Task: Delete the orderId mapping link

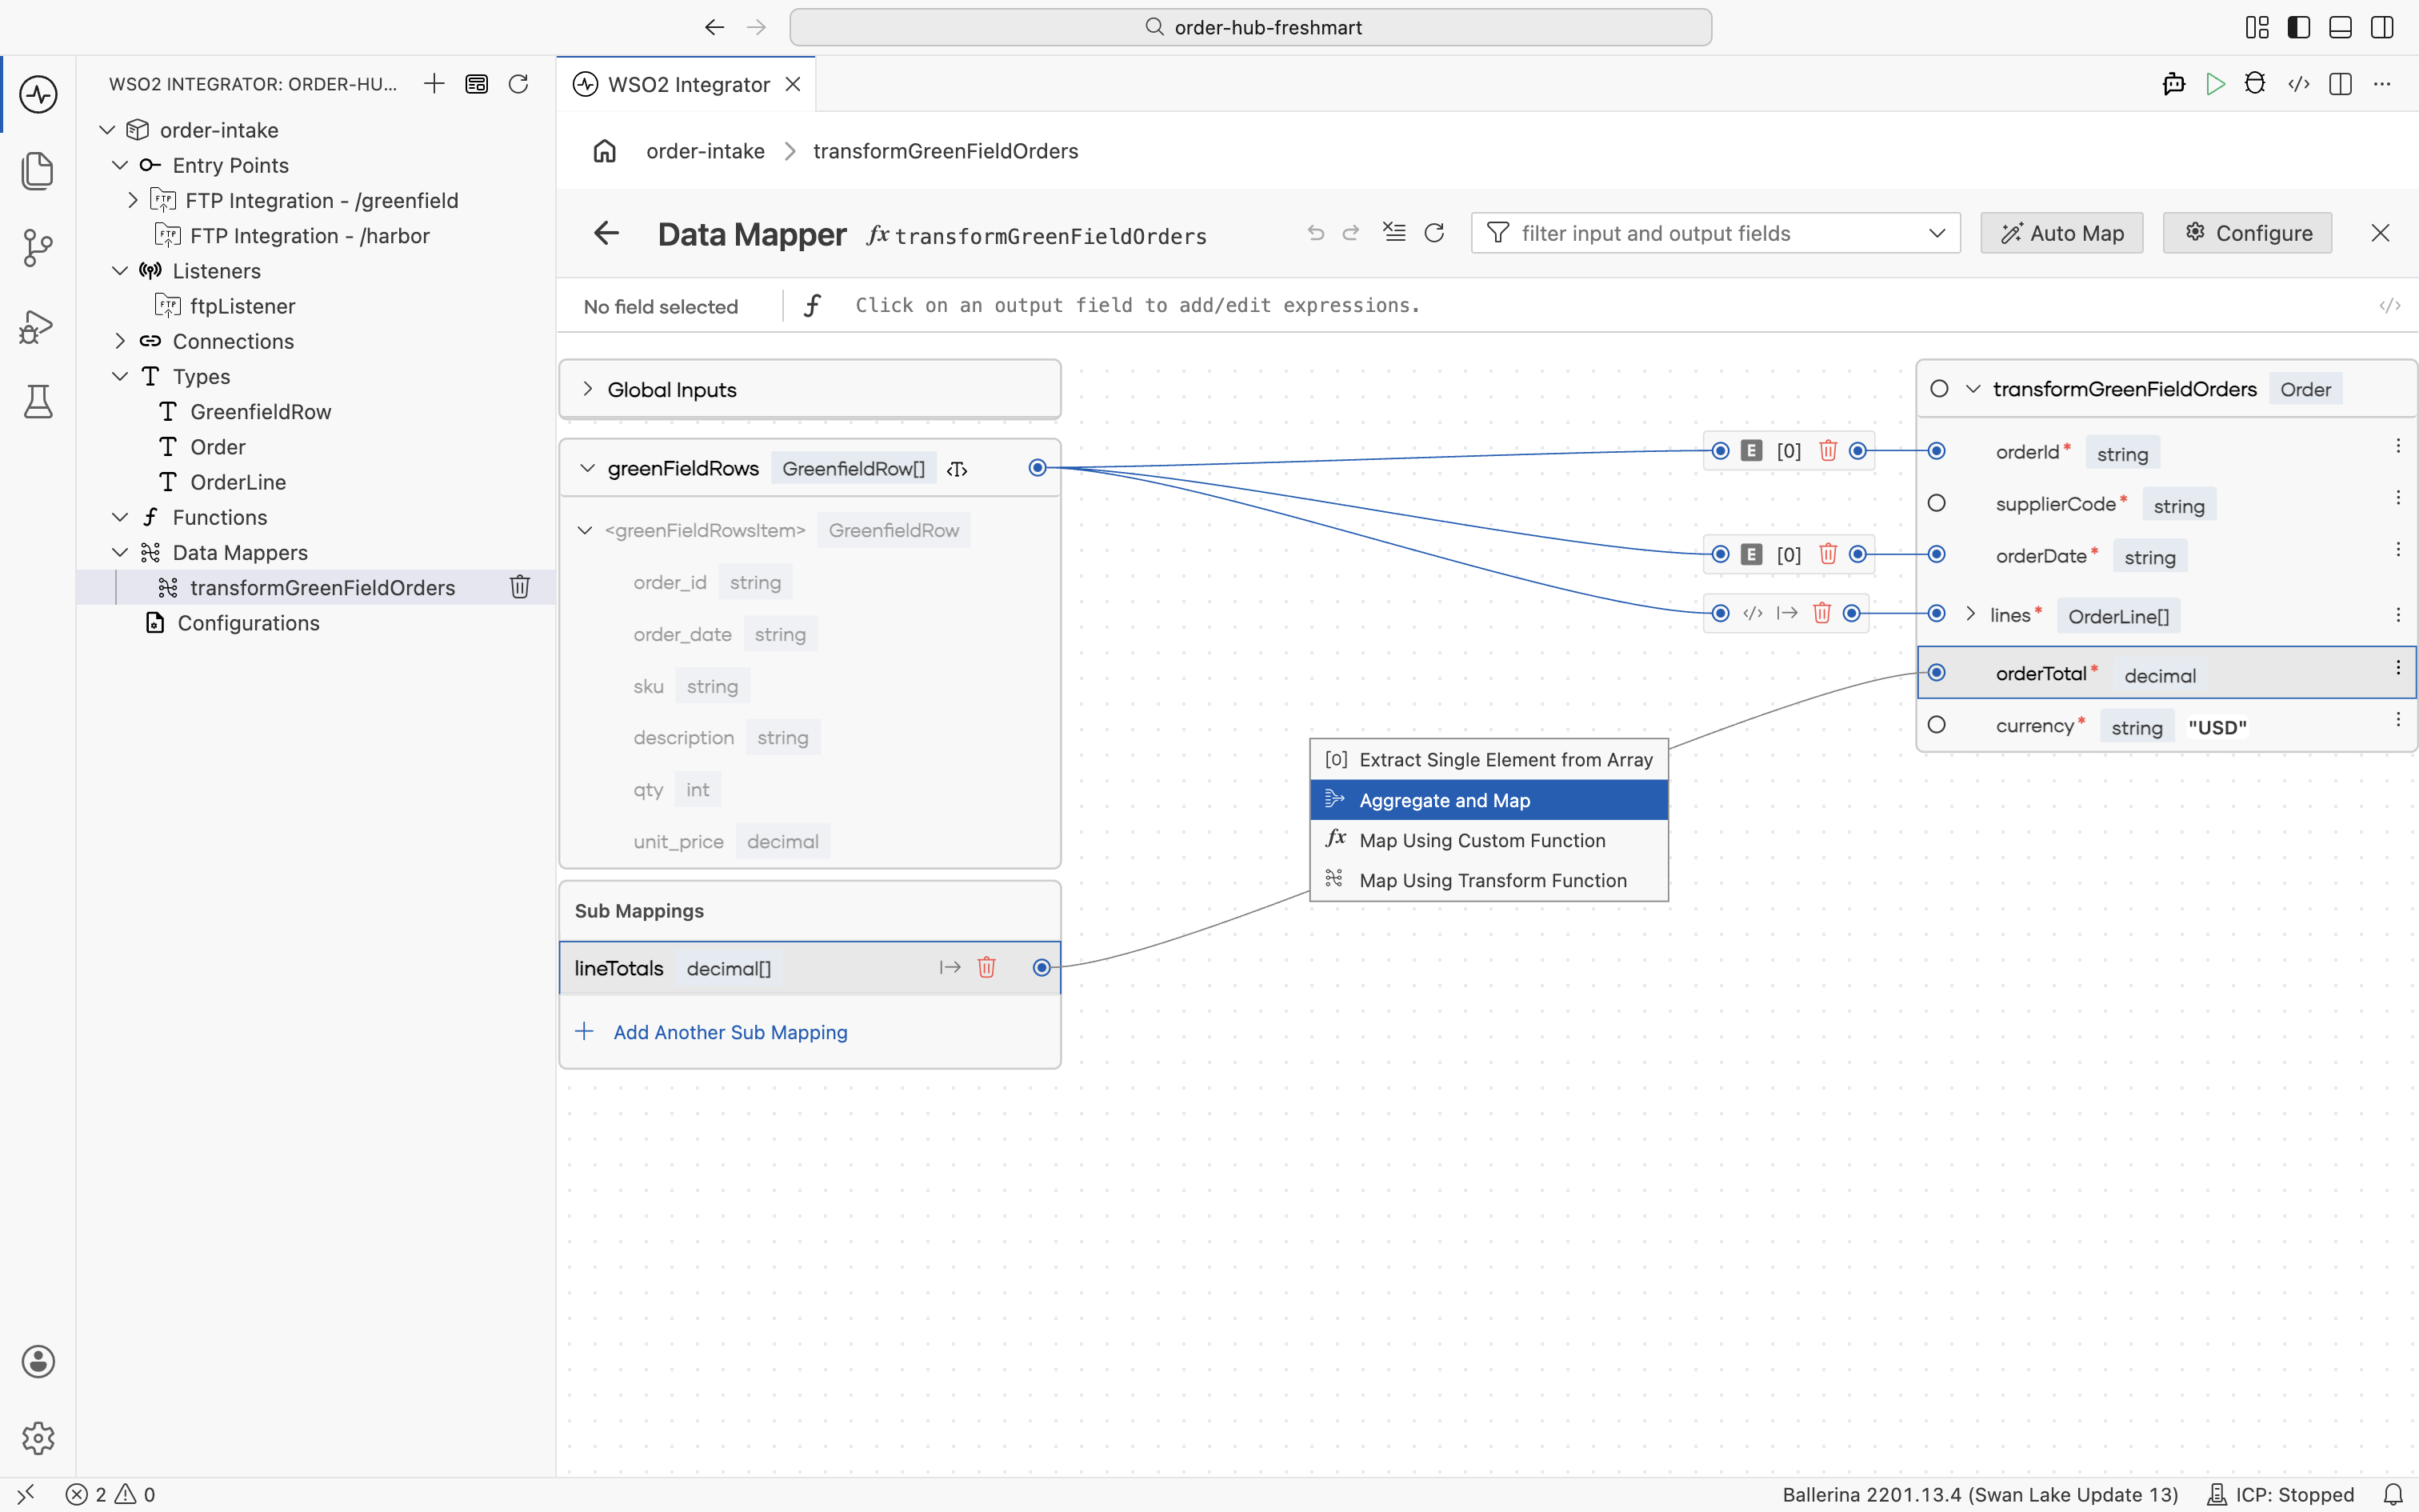Action: [x=1827, y=451]
